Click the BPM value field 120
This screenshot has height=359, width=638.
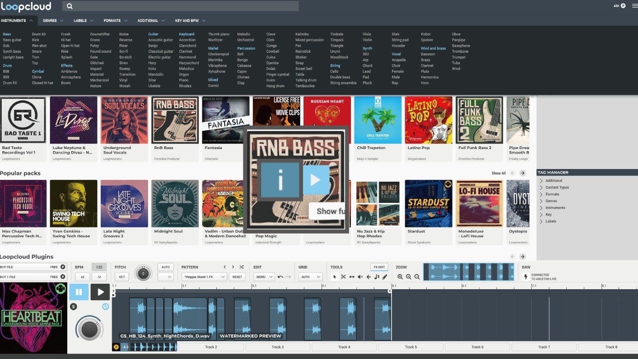(99, 267)
